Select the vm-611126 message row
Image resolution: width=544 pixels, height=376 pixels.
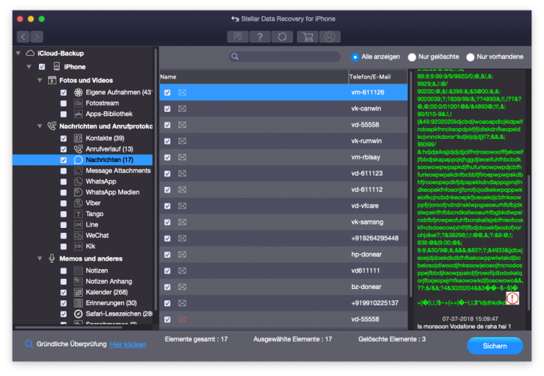coord(283,92)
